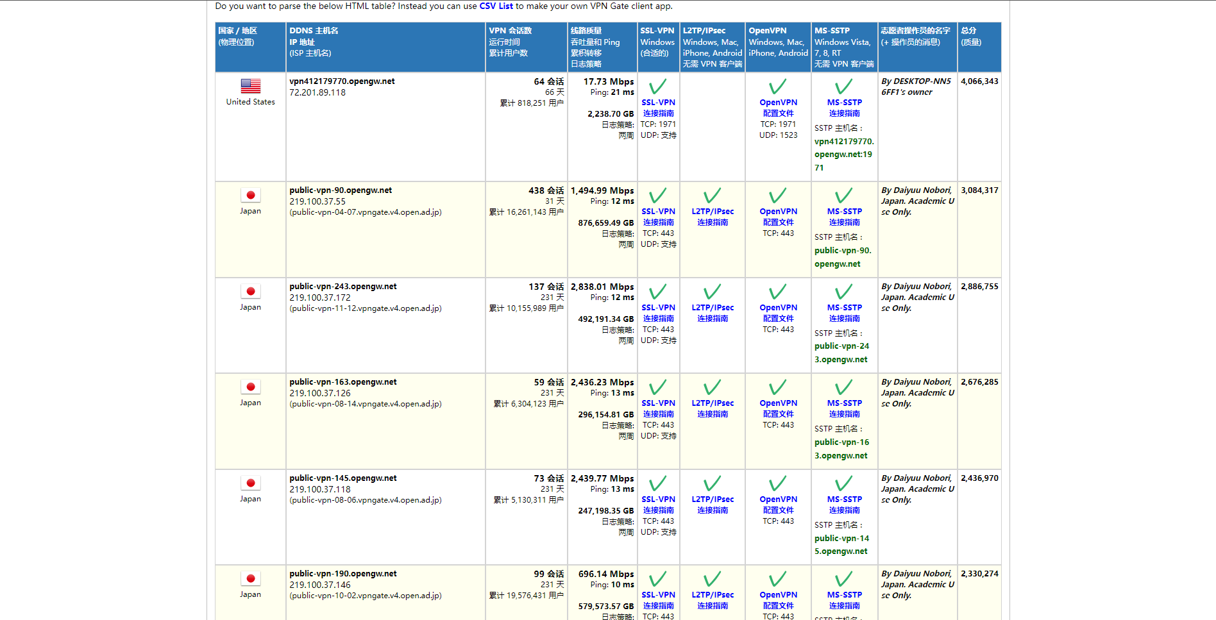Click hostname public-vpn-243.opengw.net in DDNS column
Viewport: 1216px width, 620px height.
pos(343,287)
